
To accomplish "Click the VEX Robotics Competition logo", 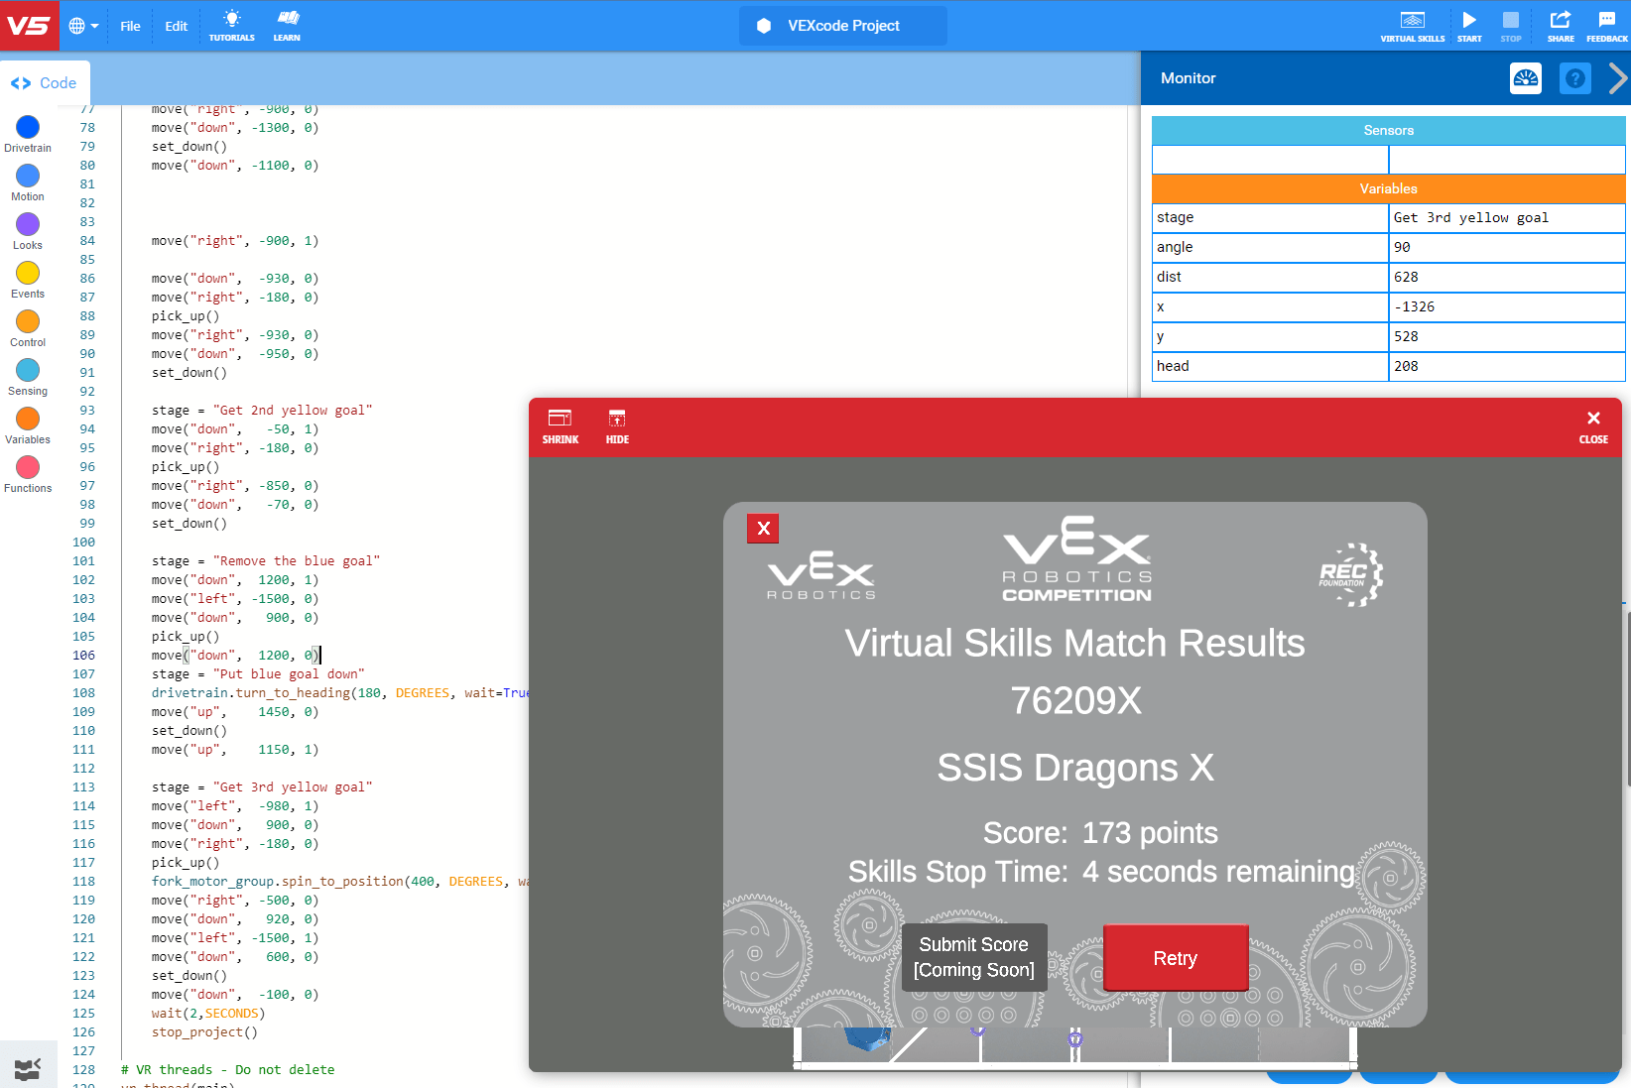I will (x=1076, y=559).
